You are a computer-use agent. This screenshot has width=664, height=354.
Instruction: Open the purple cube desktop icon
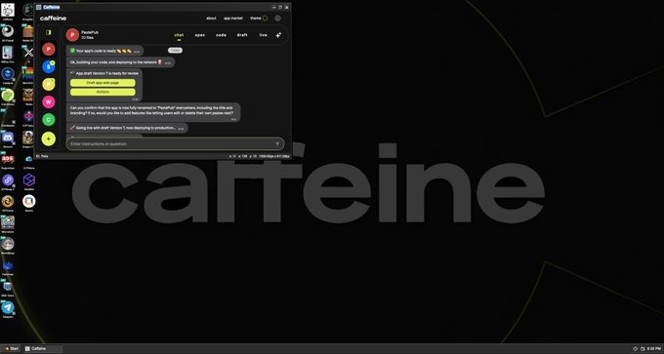(x=28, y=180)
